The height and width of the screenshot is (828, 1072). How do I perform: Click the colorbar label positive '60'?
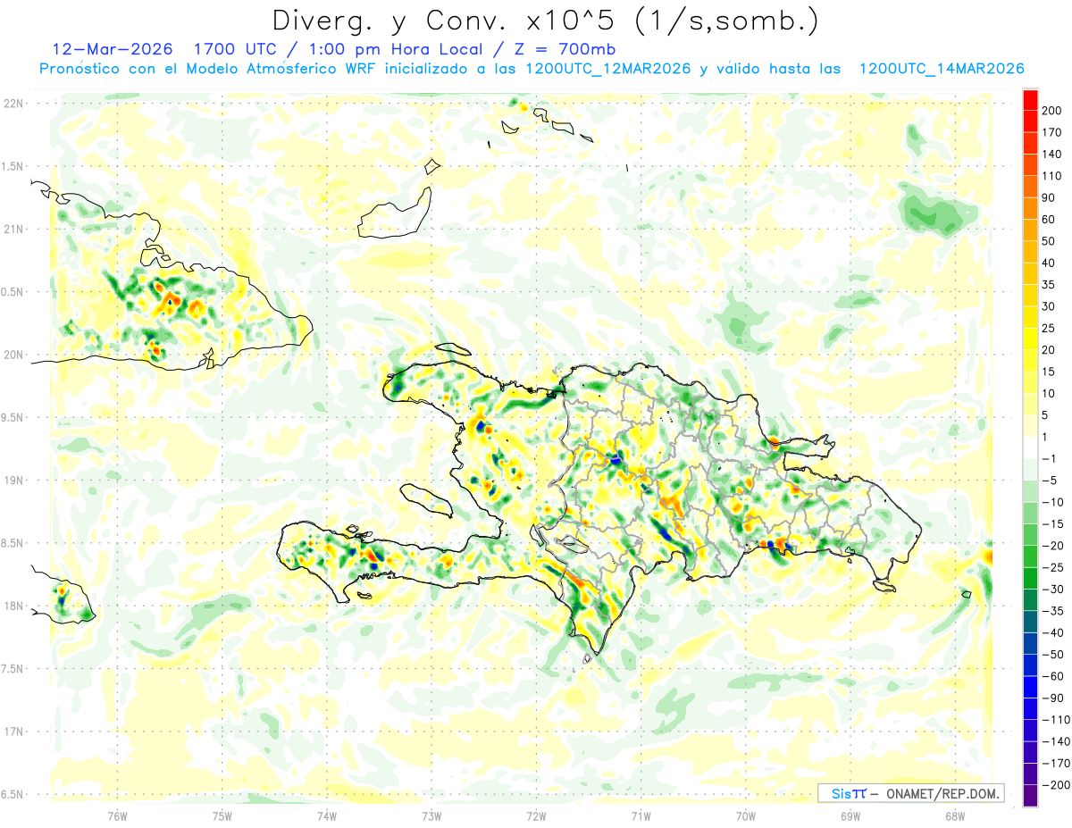coord(1050,220)
